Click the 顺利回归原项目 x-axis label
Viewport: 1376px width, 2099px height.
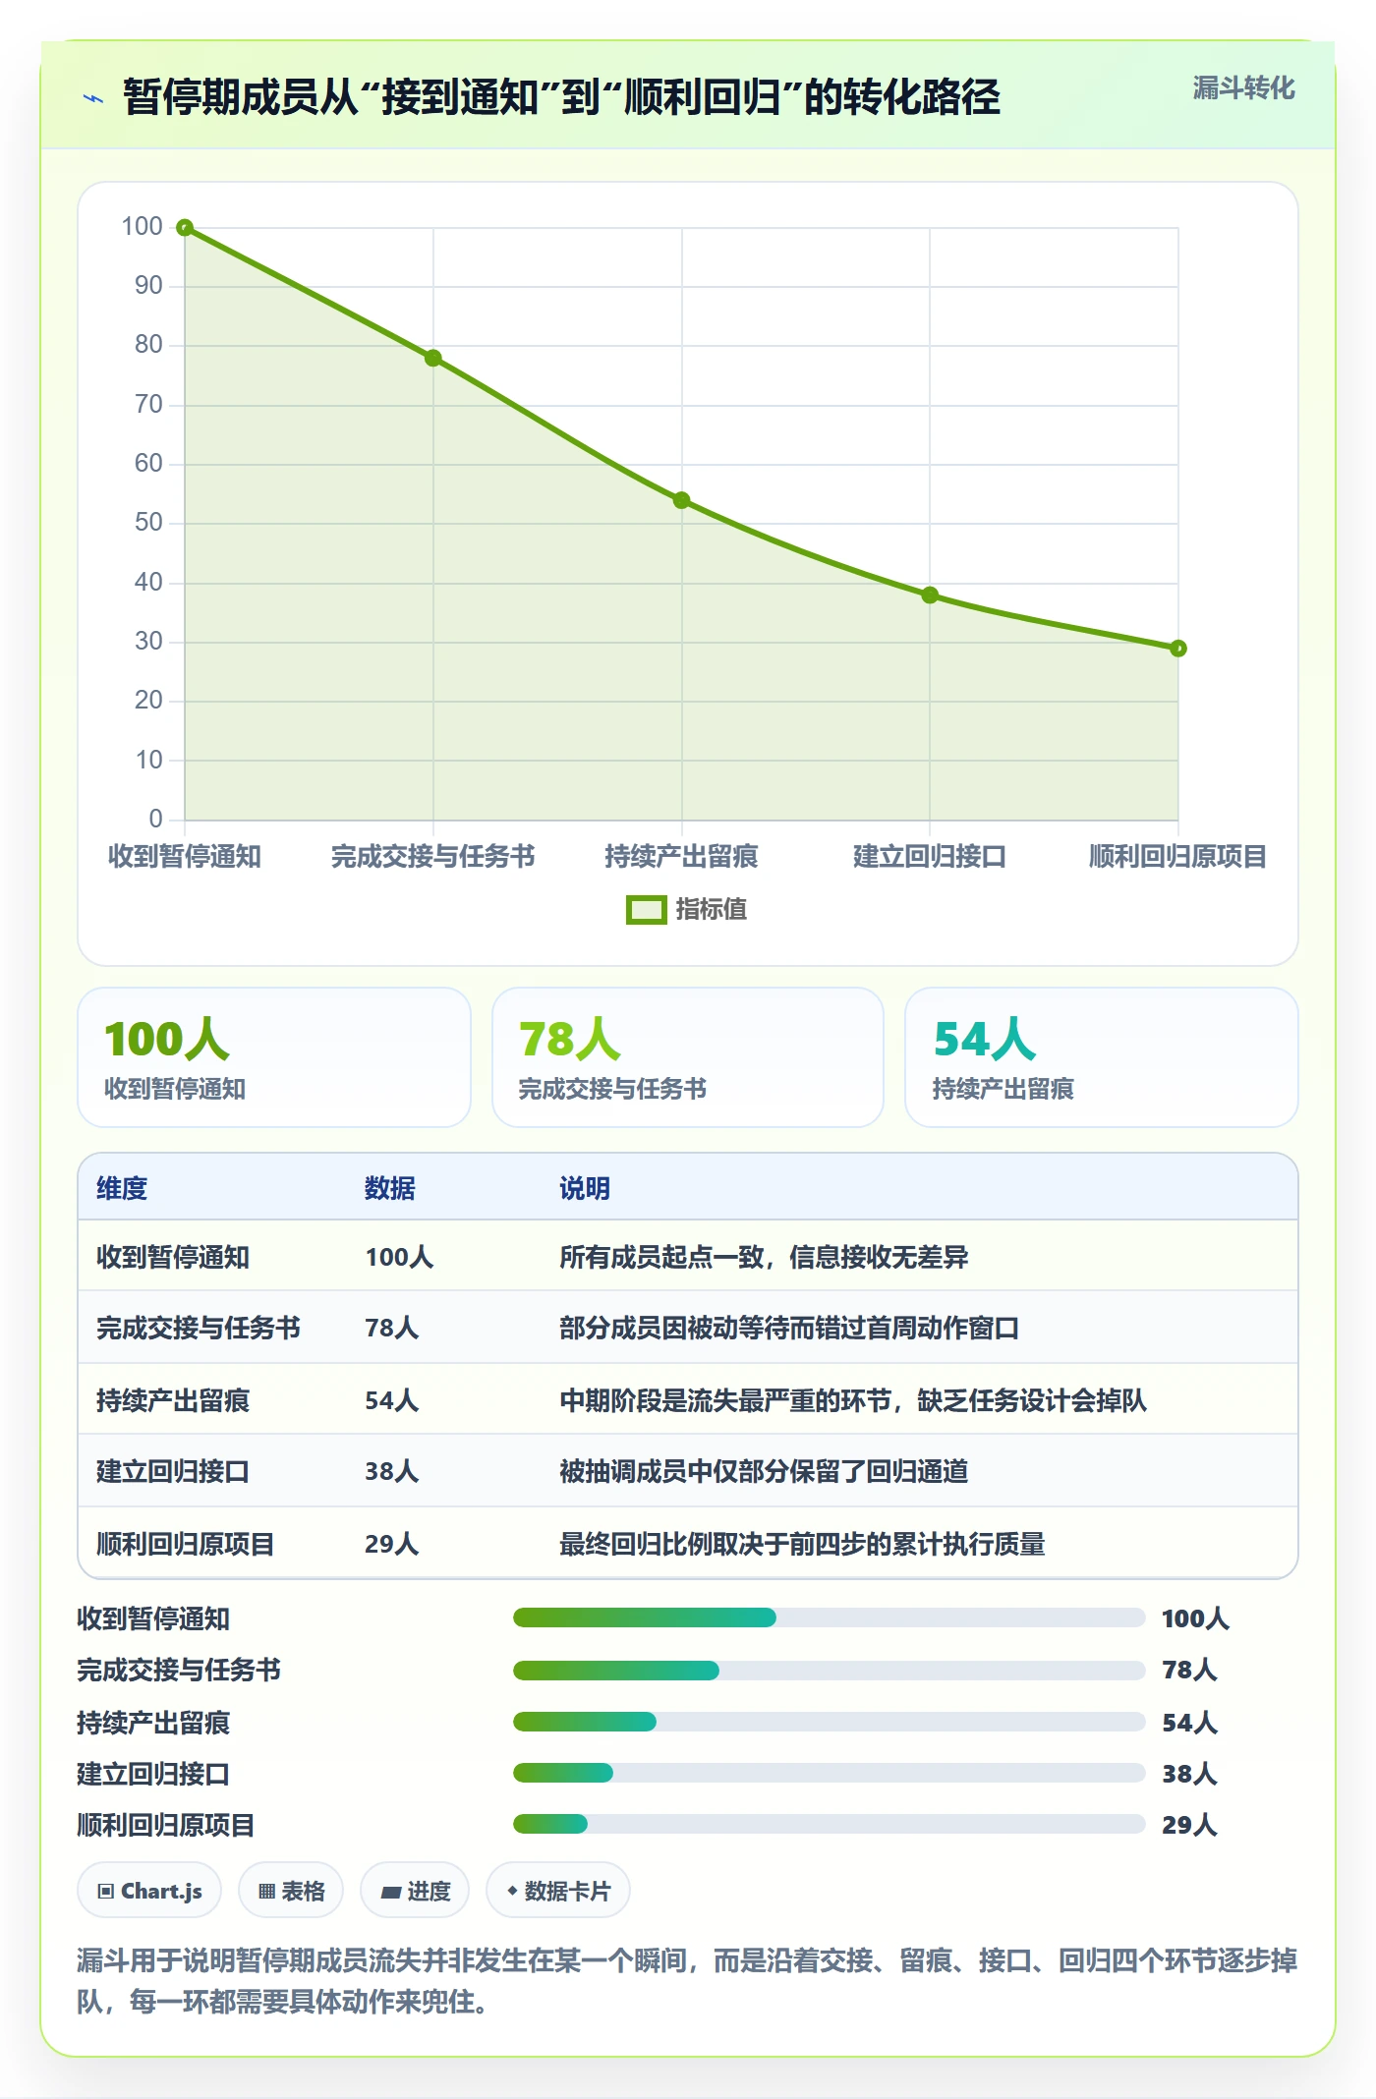(x=1177, y=857)
